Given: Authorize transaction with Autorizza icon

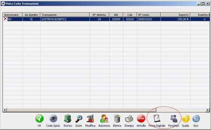Looking at the screenshot, I should [104, 118].
